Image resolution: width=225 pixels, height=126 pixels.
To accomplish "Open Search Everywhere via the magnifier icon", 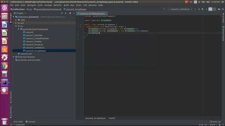I will click(x=223, y=9).
